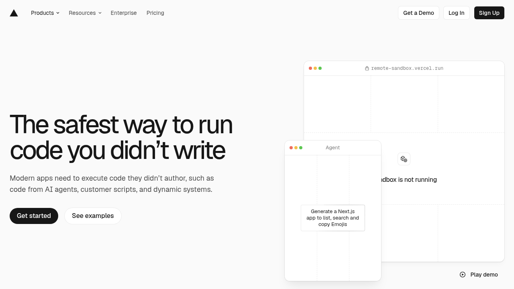
Task: Click the Sign Up button
Action: [x=489, y=13]
